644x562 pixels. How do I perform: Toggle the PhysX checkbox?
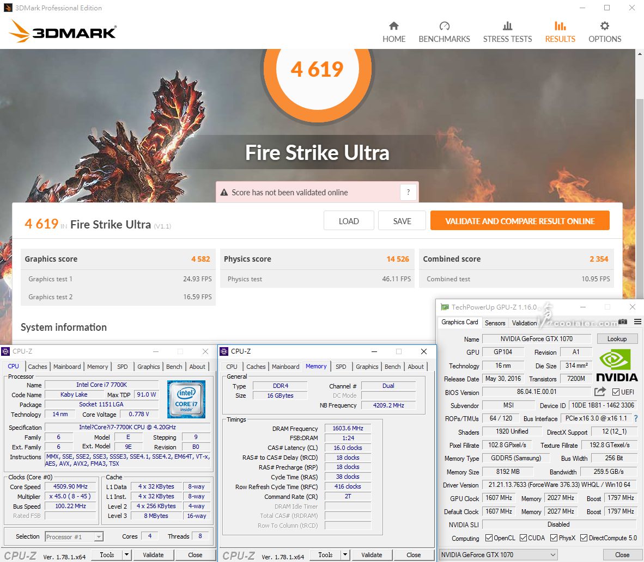(x=554, y=538)
